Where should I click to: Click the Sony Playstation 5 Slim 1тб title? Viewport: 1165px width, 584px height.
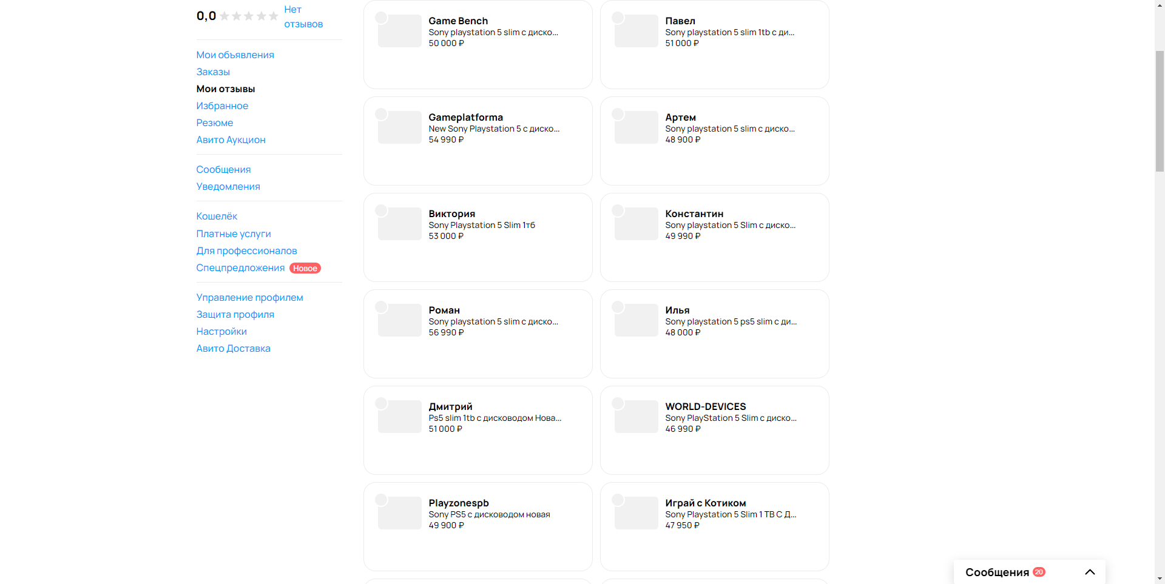(482, 225)
